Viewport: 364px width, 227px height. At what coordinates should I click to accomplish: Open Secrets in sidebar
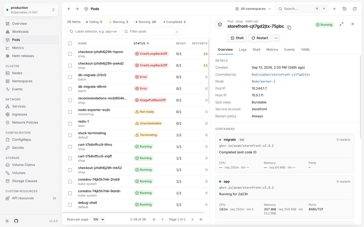[x=31, y=148]
